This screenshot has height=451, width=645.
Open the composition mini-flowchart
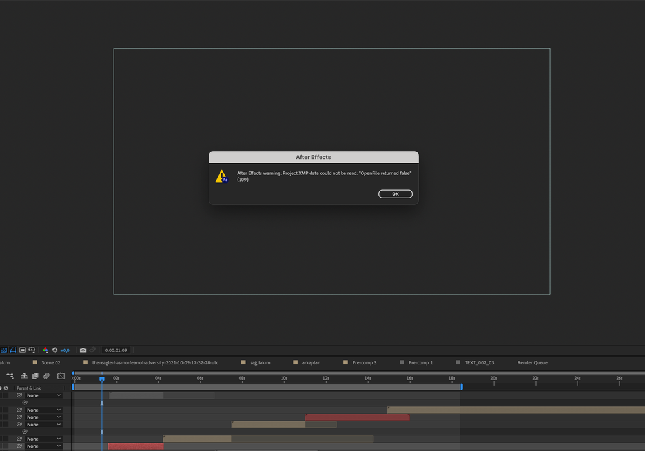[10, 375]
